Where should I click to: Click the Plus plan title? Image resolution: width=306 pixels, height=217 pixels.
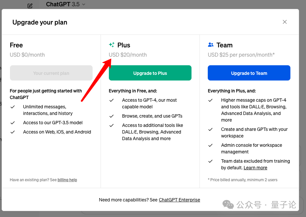[x=124, y=45]
